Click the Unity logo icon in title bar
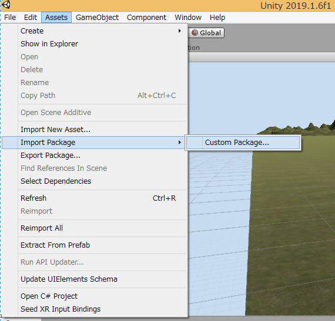The width and height of the screenshot is (335, 321). click(6, 5)
